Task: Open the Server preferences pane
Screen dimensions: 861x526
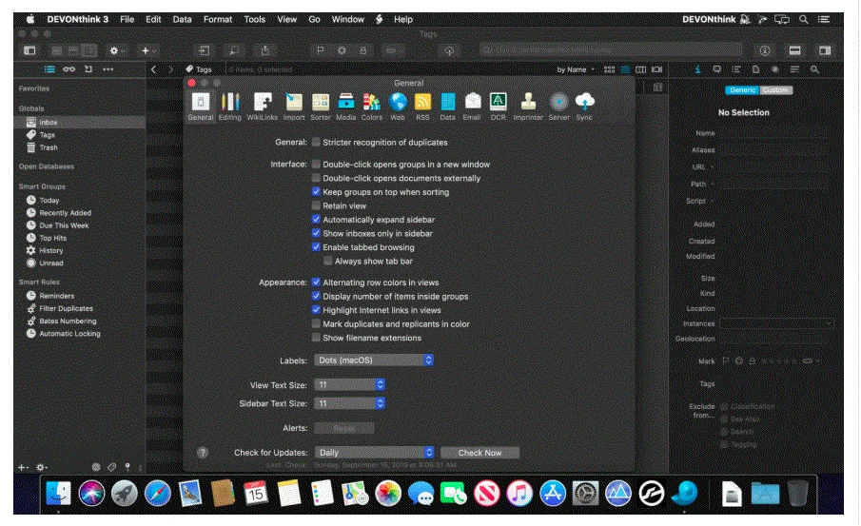Action: click(x=559, y=106)
